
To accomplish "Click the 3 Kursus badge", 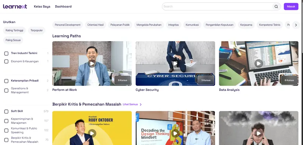I will click(x=206, y=80).
